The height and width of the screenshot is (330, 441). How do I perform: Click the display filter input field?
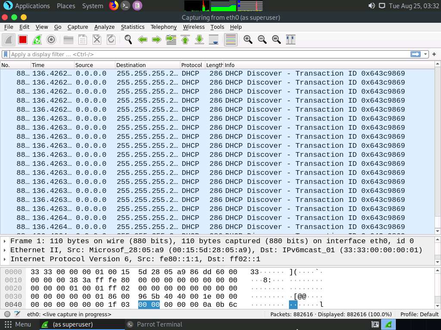coord(210,54)
